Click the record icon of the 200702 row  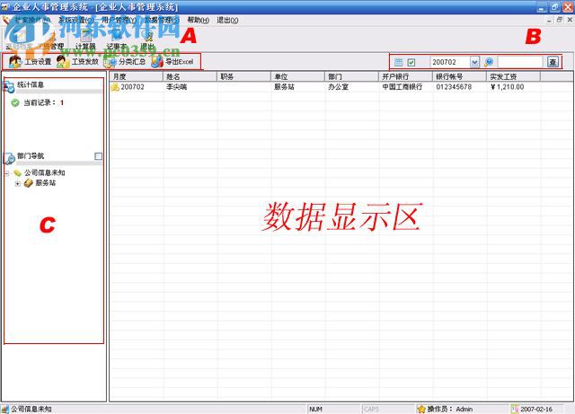[x=115, y=87]
